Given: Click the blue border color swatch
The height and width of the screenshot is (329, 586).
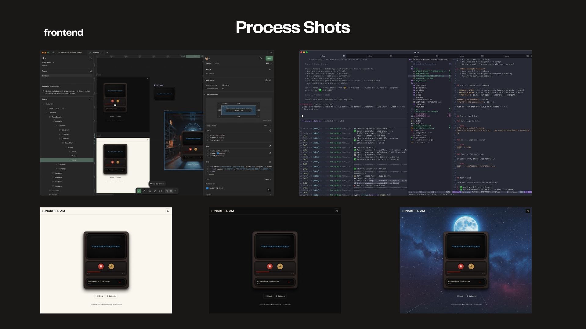Looking at the screenshot, I should [207, 188].
